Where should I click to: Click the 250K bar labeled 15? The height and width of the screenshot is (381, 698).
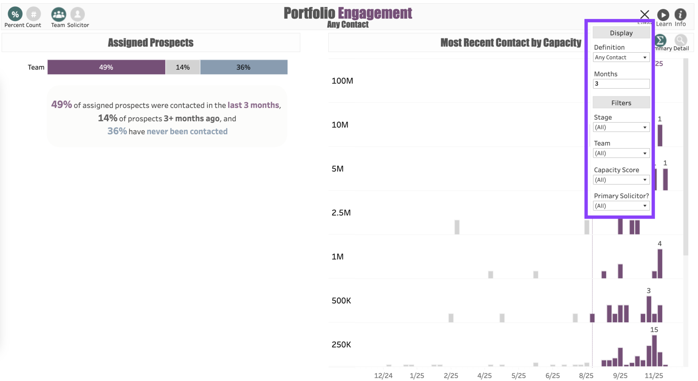click(x=654, y=351)
